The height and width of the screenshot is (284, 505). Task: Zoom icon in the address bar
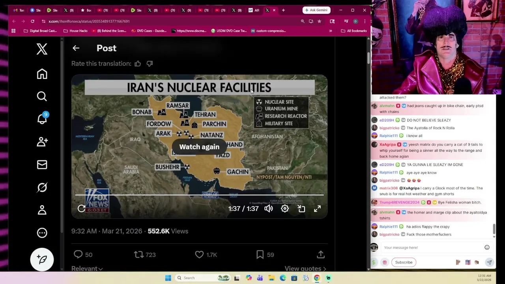point(303,21)
